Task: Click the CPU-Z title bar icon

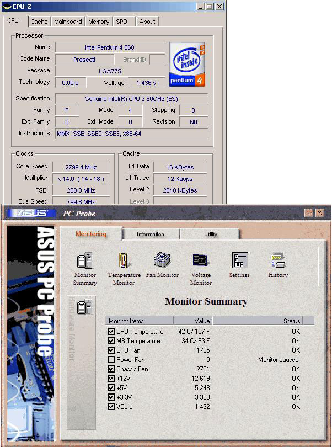Action: point(7,7)
